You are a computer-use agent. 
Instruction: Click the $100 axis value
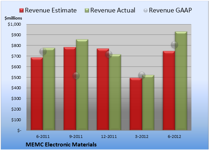click(x=16, y=120)
